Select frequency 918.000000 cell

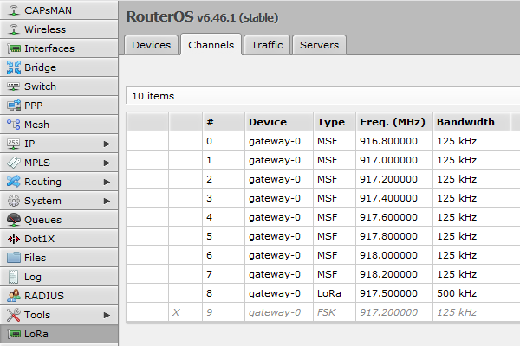click(394, 255)
